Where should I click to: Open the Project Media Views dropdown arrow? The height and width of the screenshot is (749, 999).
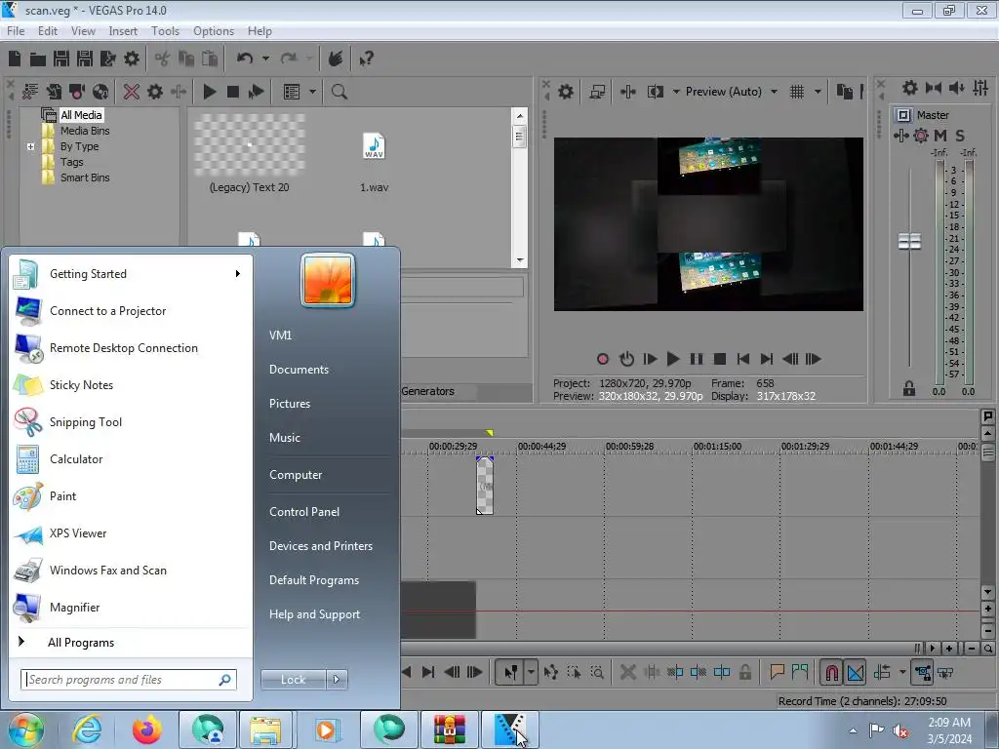pyautogui.click(x=312, y=92)
